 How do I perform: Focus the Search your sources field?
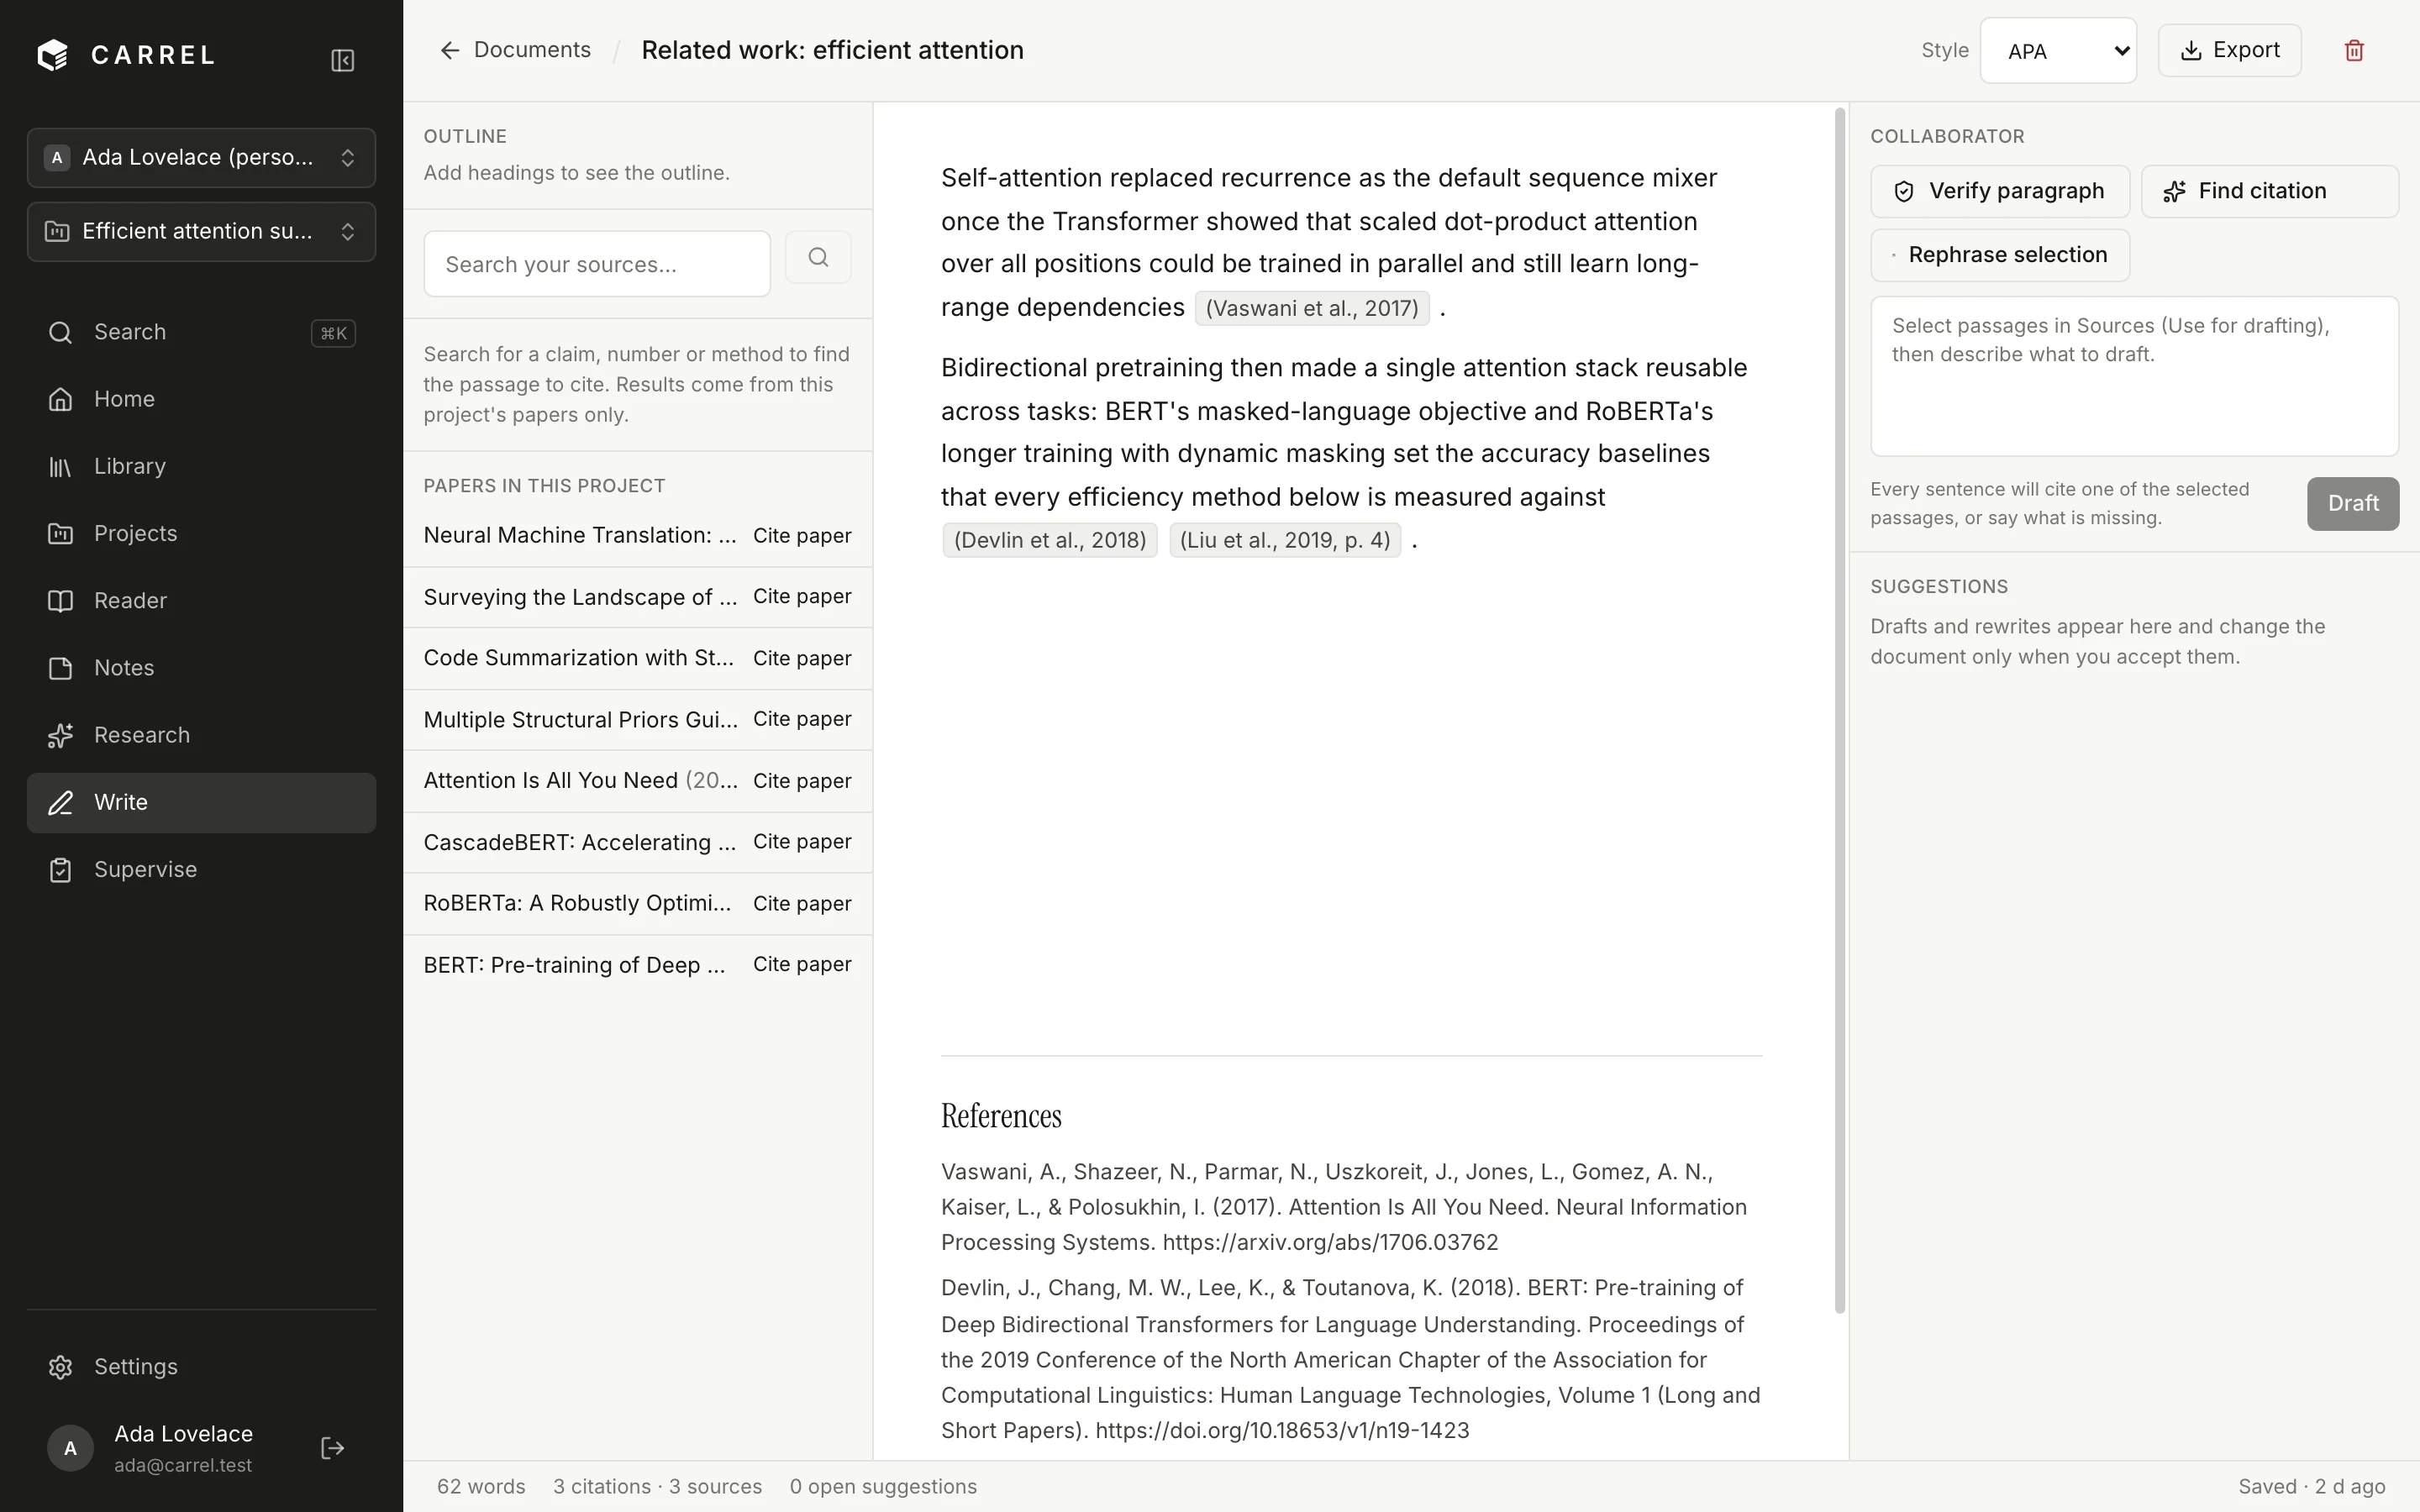[x=597, y=264]
